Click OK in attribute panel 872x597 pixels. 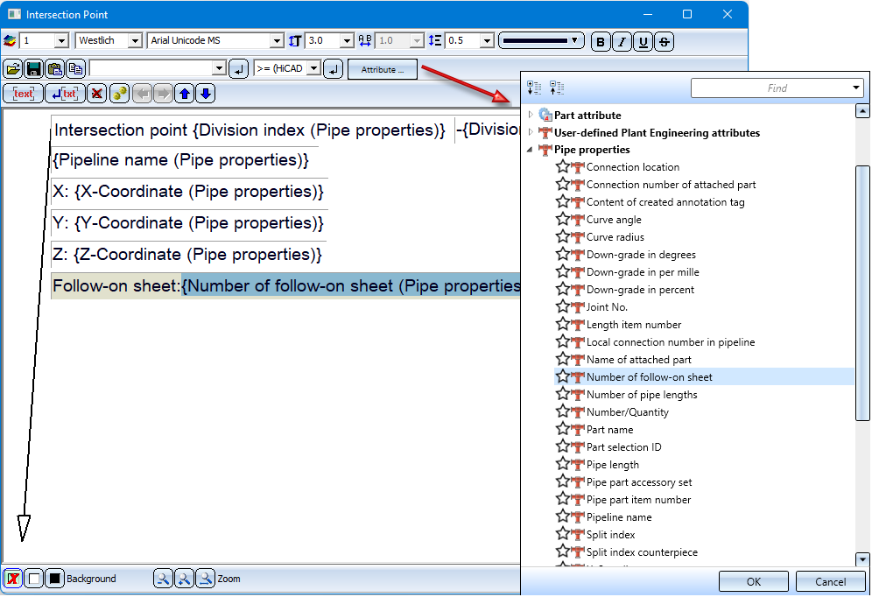(x=754, y=581)
